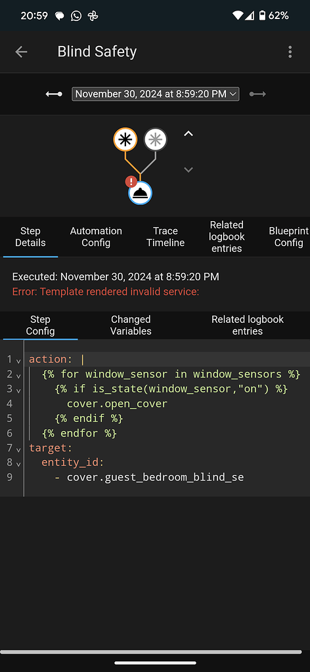
Task: Click the up chevron beside the graph
Action: pos(188,134)
